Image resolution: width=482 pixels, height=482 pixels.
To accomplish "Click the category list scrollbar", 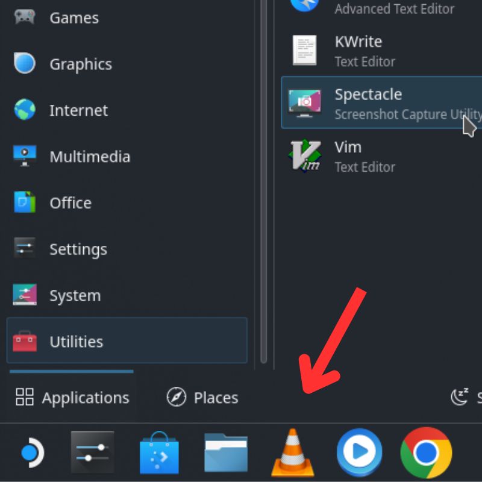I will (x=263, y=181).
